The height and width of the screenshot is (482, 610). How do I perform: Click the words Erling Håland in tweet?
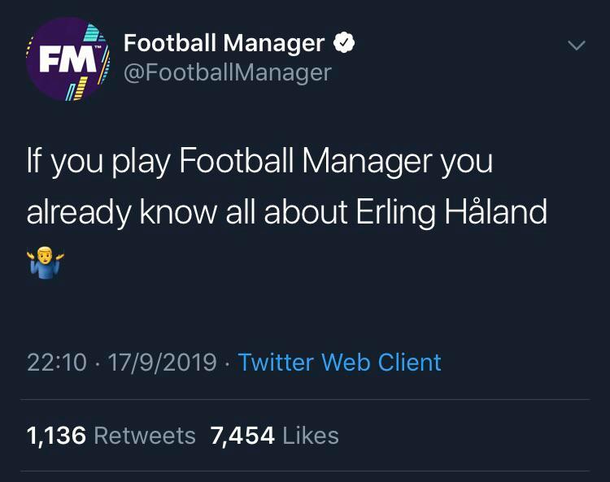tap(451, 212)
